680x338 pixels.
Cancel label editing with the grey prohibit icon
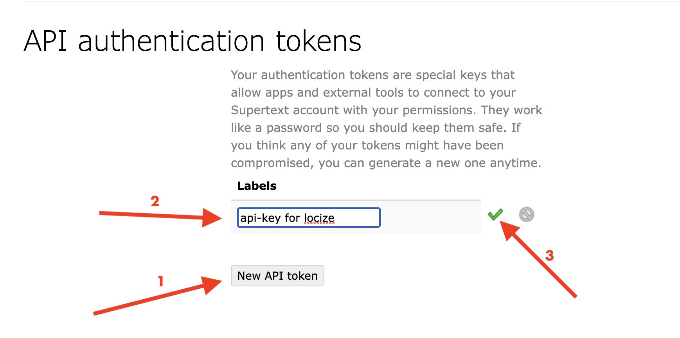pos(526,214)
